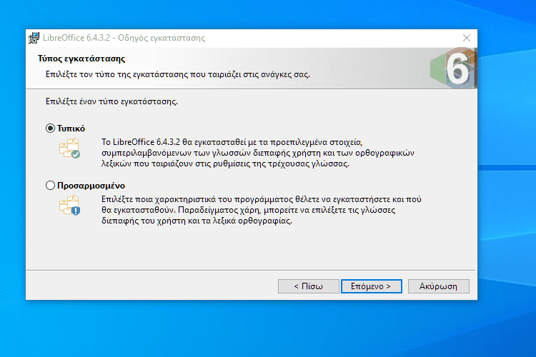Click the Τυπικό option description paragraph
Screen dimensions: 536x357
click(x=258, y=153)
